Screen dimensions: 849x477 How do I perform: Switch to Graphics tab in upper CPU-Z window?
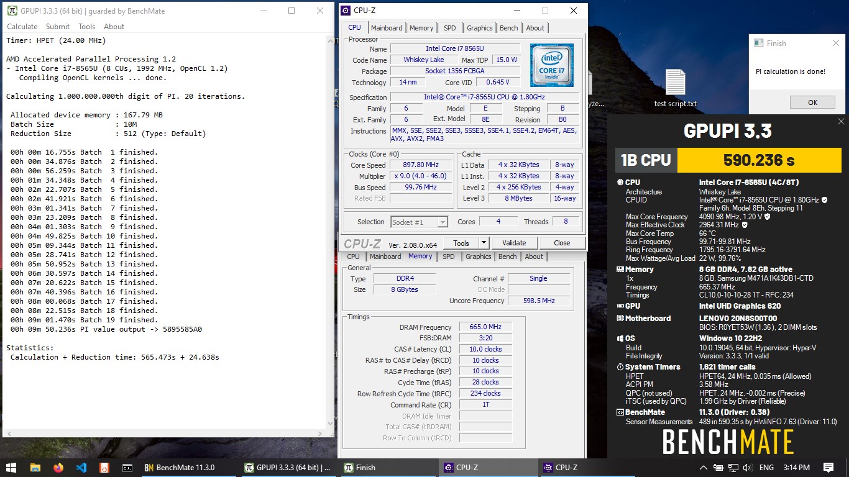479,28
